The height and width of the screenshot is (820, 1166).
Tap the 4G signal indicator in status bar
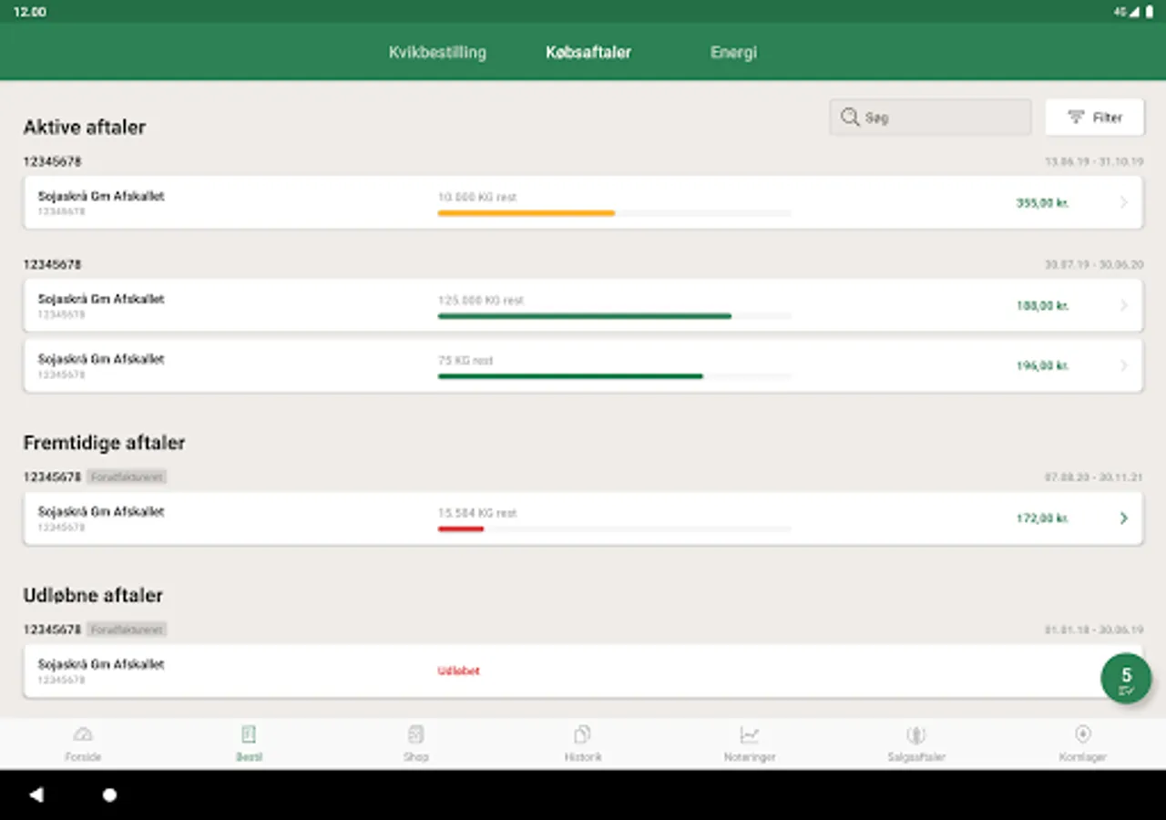[1127, 12]
